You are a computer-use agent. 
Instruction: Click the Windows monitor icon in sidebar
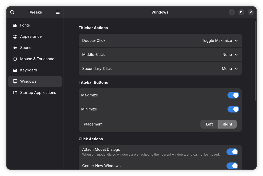click(15, 81)
